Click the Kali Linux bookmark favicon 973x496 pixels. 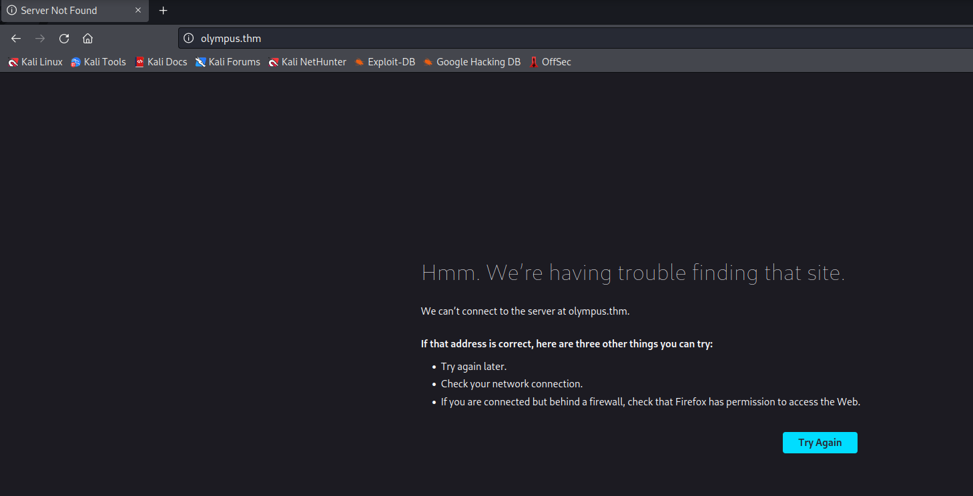coord(13,61)
